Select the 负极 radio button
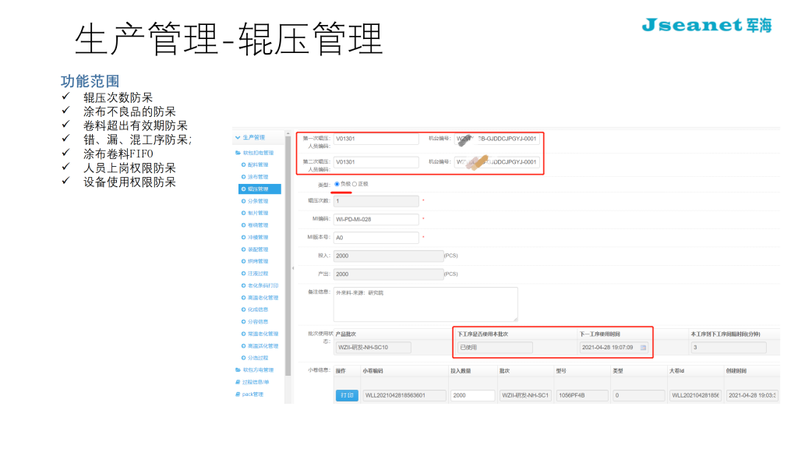Image resolution: width=798 pixels, height=449 pixels. pyautogui.click(x=337, y=184)
